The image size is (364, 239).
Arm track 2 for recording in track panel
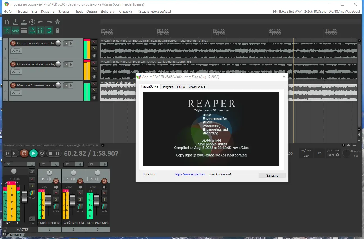[x=13, y=64]
